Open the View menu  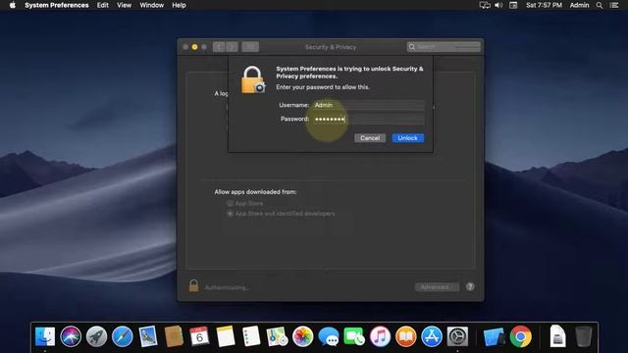click(125, 5)
